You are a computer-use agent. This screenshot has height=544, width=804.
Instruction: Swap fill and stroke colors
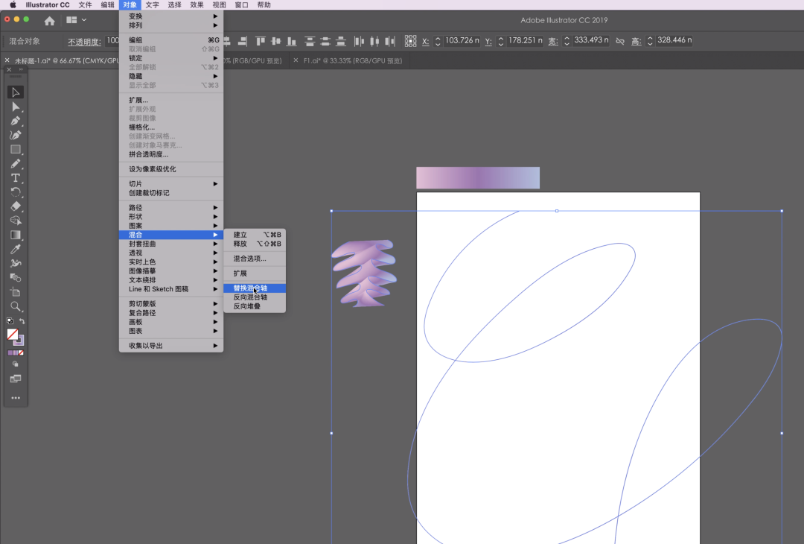pyautogui.click(x=22, y=321)
